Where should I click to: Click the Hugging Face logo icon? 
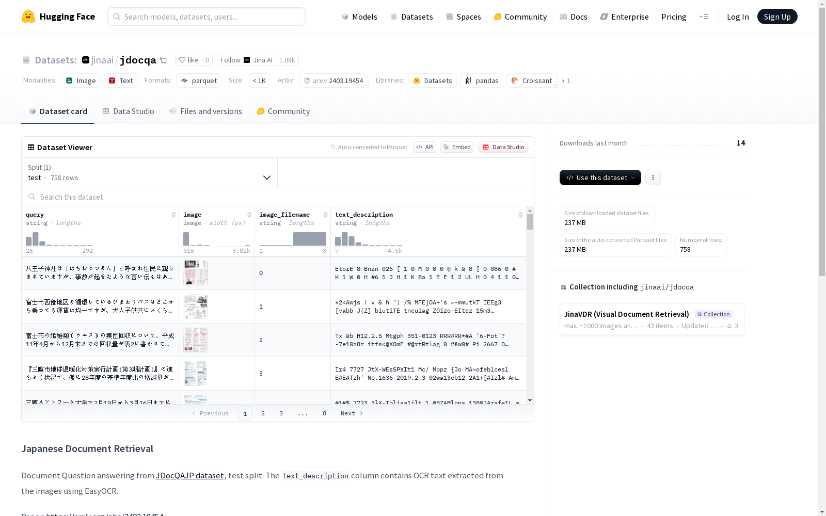pos(28,17)
